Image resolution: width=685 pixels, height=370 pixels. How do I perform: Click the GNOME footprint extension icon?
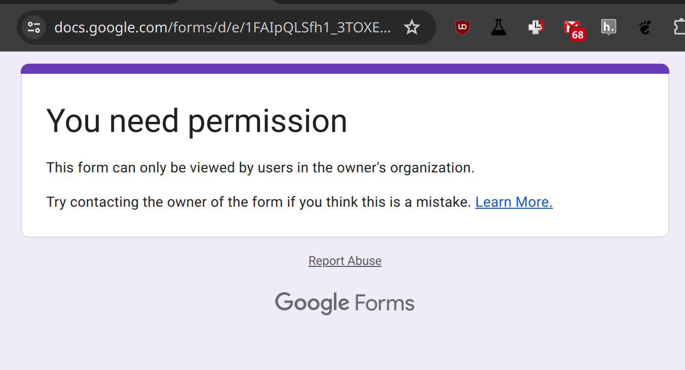tap(645, 27)
